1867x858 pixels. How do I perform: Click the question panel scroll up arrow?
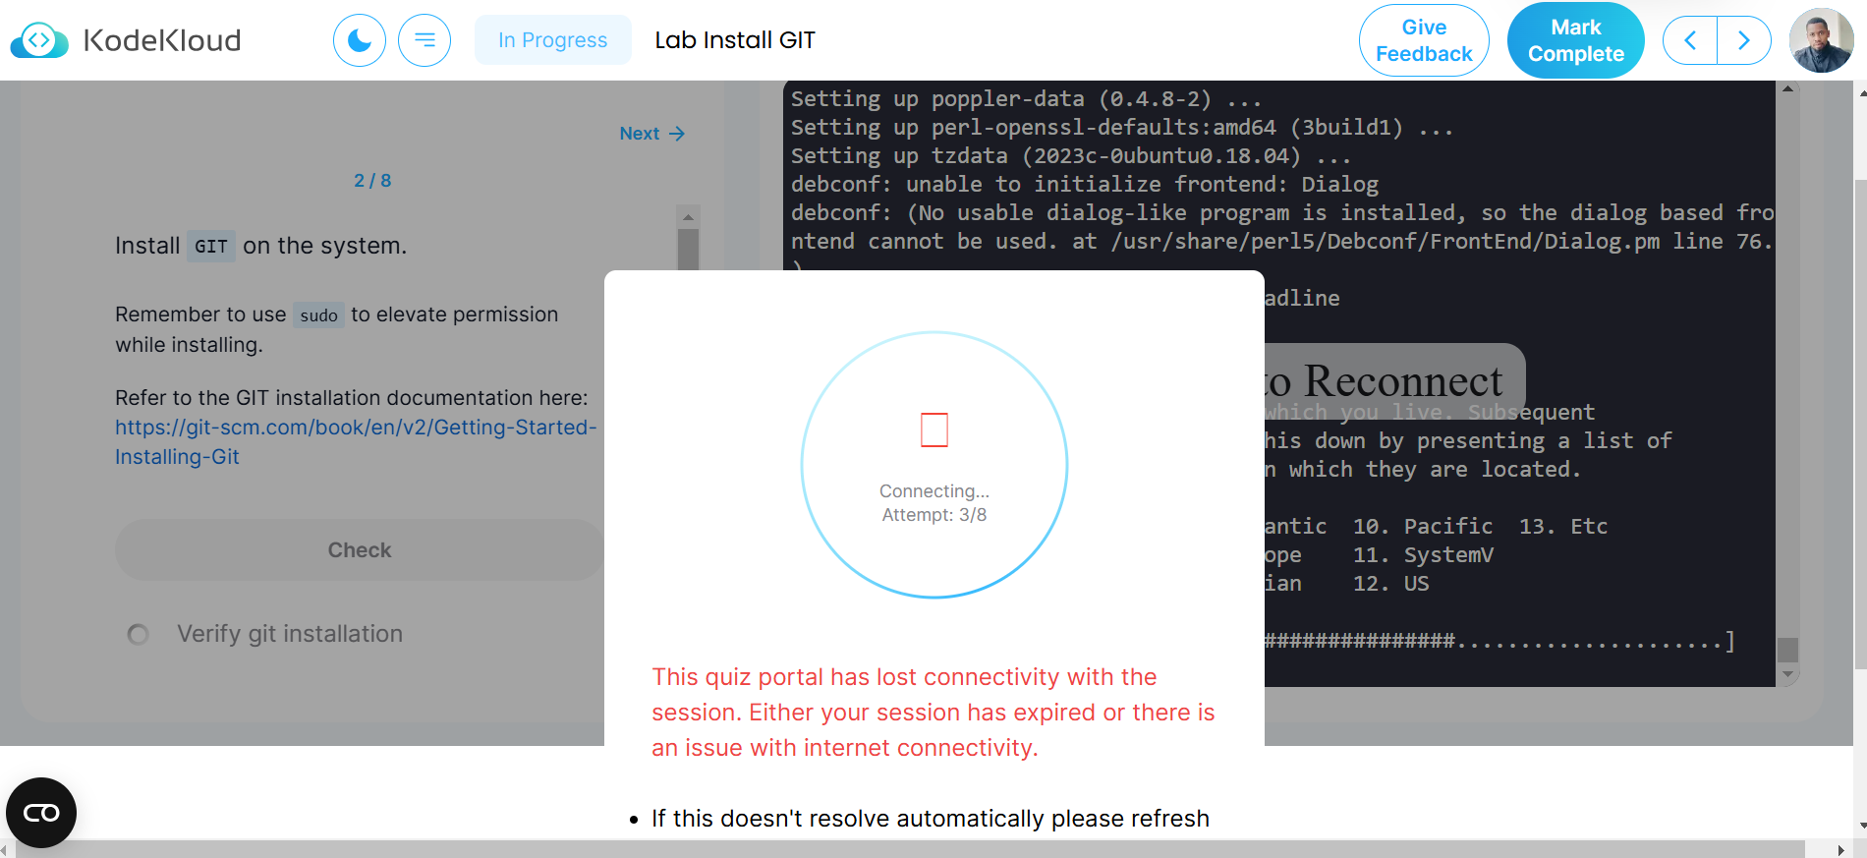tap(688, 217)
